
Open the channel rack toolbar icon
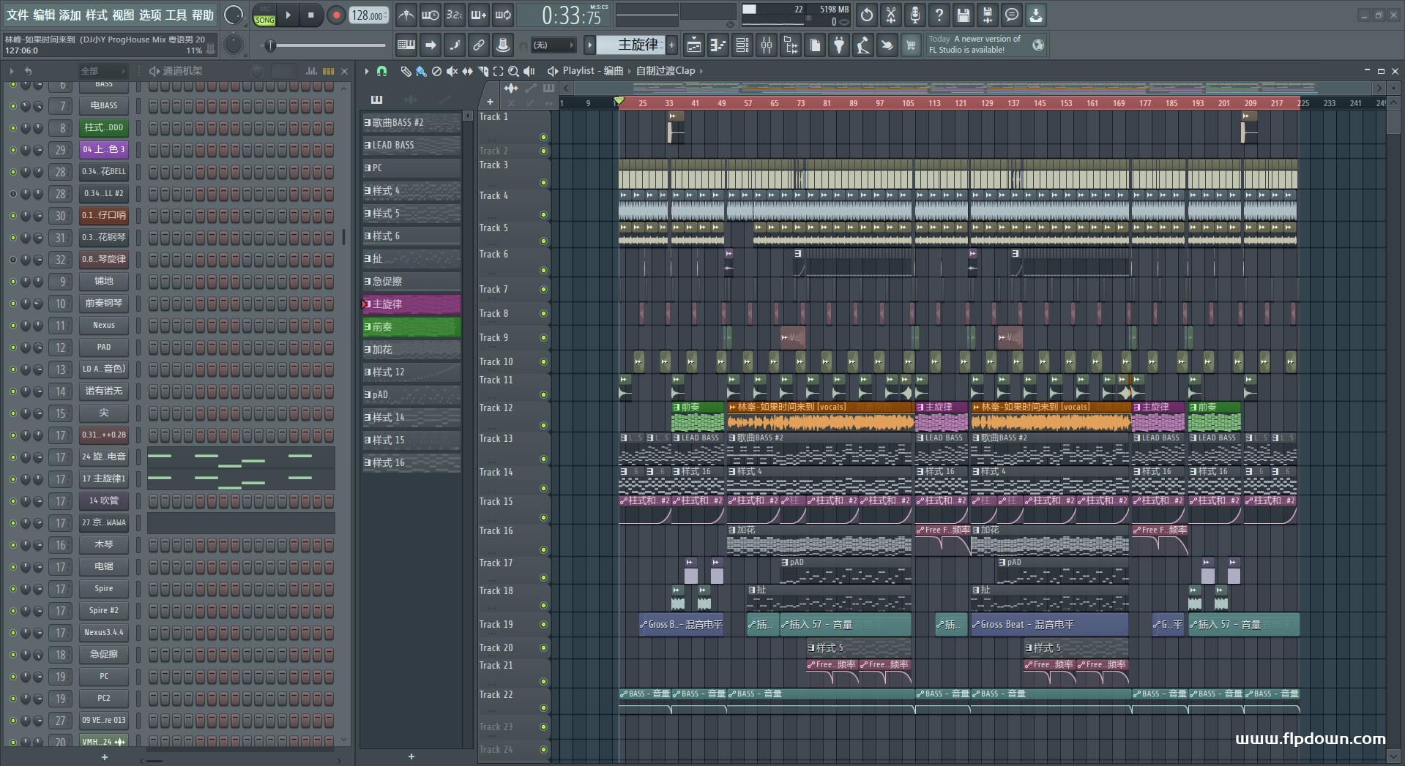pos(742,45)
